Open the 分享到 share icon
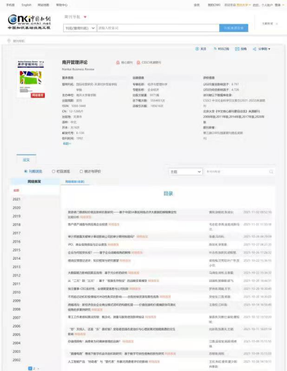 point(254,49)
